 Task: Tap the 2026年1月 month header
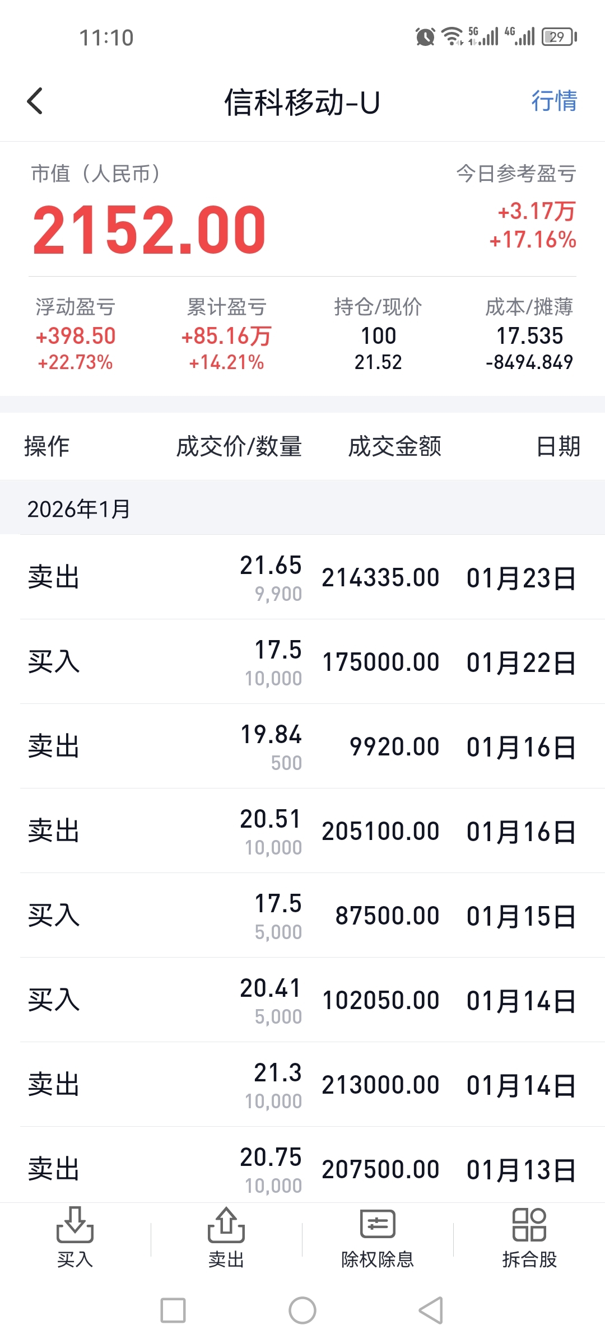[79, 509]
